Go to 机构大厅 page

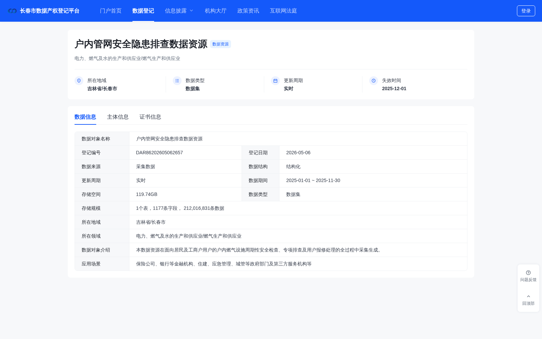[216, 11]
